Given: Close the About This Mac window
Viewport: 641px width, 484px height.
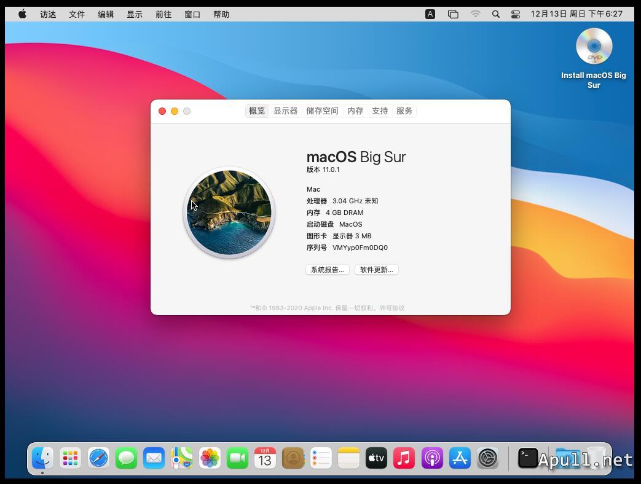Looking at the screenshot, I should (162, 111).
